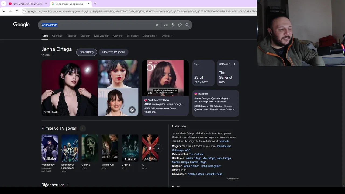Open the Çığlık 6 poster
Screen dimensions: 345x194
point(90,148)
